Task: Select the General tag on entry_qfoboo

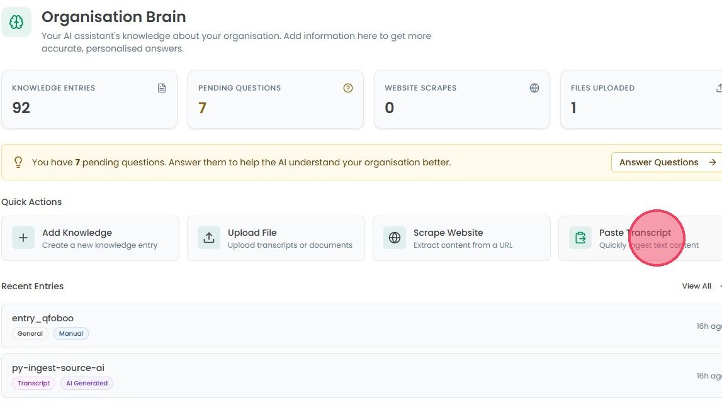Action: 30,334
